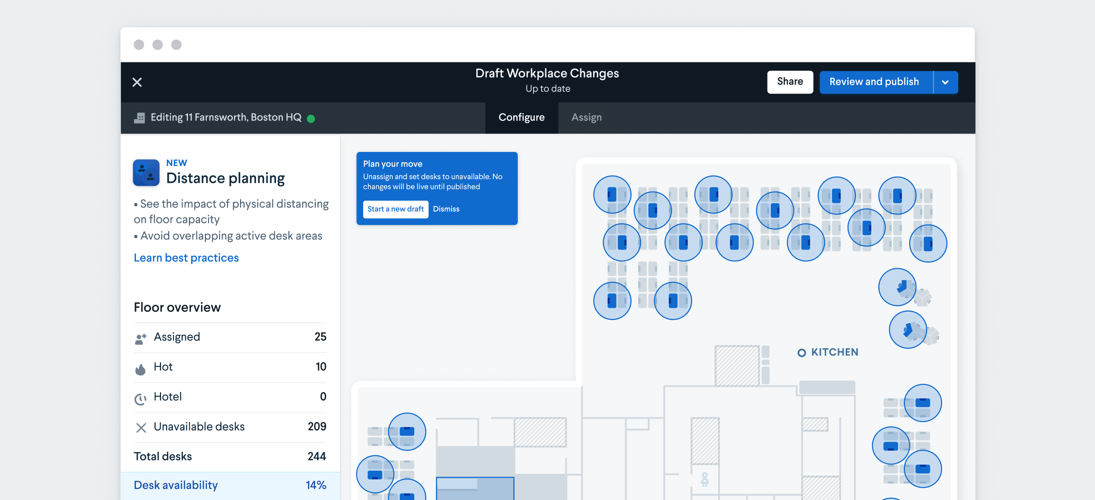1095x500 pixels.
Task: Click the green status dot after Boston HQ
Action: tap(311, 119)
